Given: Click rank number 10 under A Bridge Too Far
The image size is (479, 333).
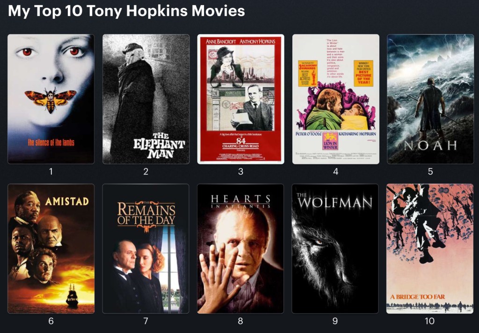Looking at the screenshot, I should 430,321.
